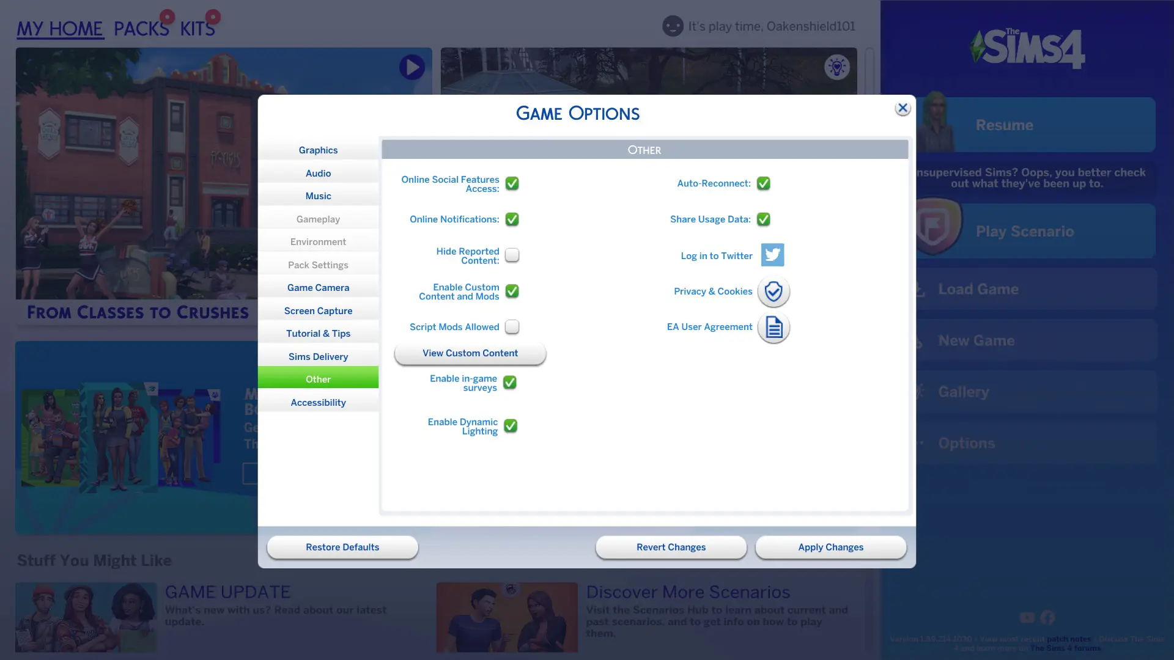This screenshot has height=660, width=1174.
Task: Click Restore Defaults button
Action: pyautogui.click(x=342, y=547)
